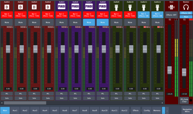Click the horizontal channel scrollbar thumb
Viewport: 193px width, 114px height.
coord(25,103)
